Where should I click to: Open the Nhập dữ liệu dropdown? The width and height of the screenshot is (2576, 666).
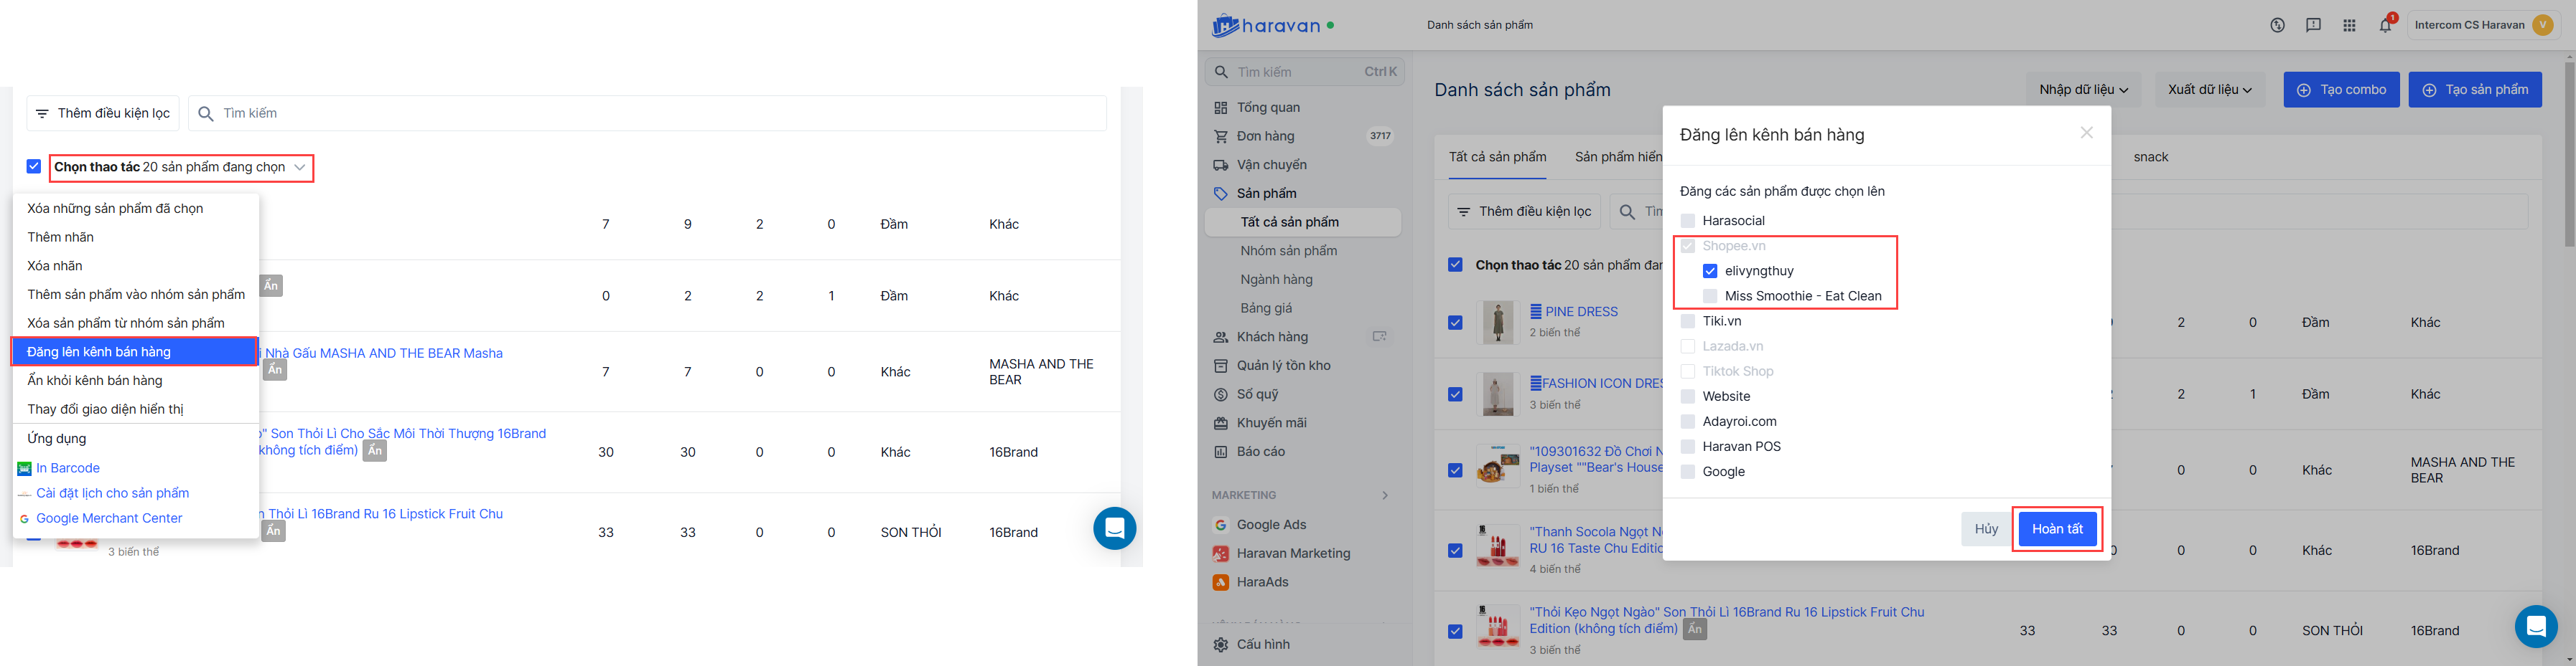click(x=2083, y=90)
